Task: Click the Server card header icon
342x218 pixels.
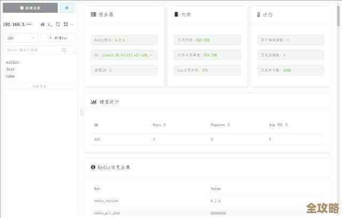Action: (x=94, y=14)
